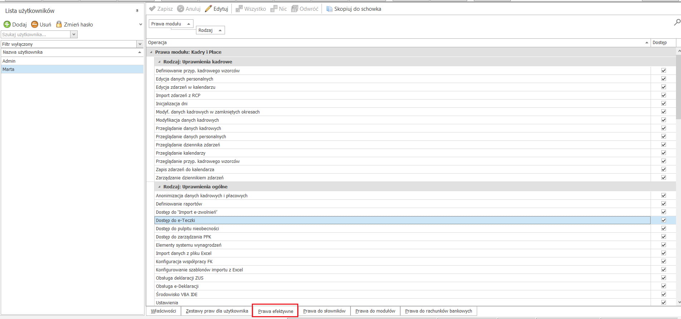The height and width of the screenshot is (319, 681).
Task: Click the green Dodaj user icon
Action: point(7,24)
